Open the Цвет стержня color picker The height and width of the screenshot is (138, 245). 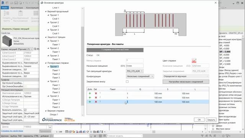[194, 61]
